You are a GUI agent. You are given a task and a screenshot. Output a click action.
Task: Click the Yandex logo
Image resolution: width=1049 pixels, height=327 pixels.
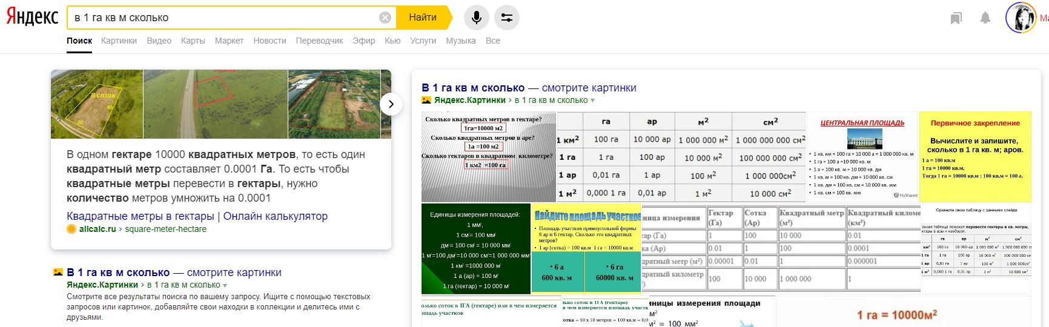(x=32, y=18)
